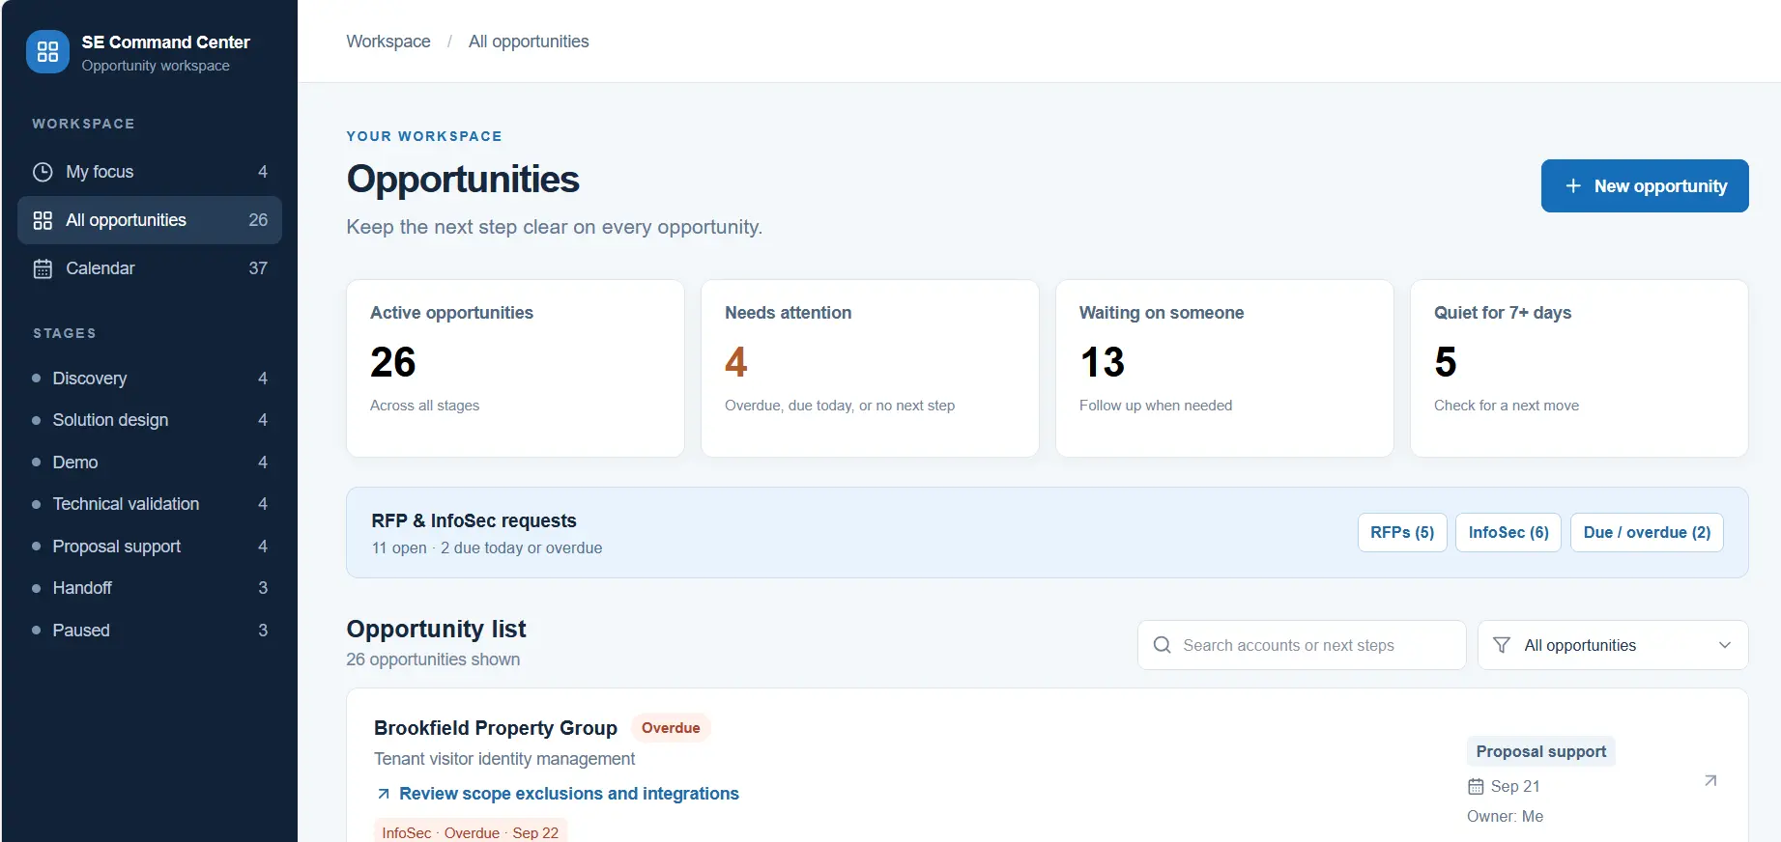Click the InfoSec Overdue Sep 22 tag

coord(471,832)
